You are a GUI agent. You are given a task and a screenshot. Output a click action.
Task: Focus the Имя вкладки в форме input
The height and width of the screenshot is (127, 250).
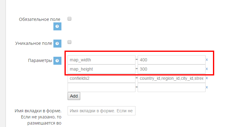pyautogui.click(x=101, y=111)
